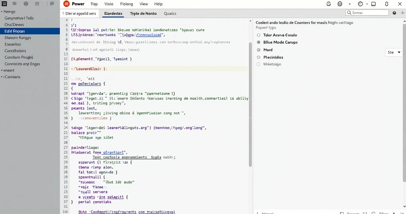Select Conrtem Proges in the sidebar
The height and width of the screenshot is (214, 406).
(19, 58)
